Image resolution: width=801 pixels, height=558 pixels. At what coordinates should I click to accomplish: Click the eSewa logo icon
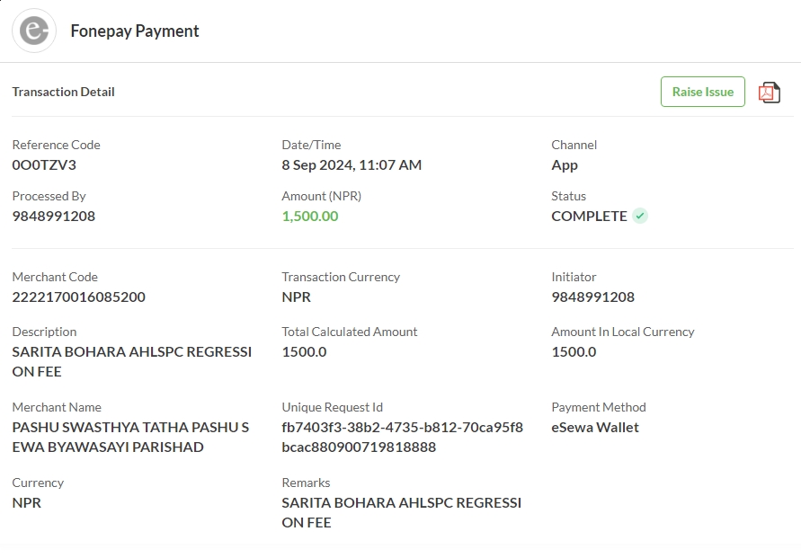click(34, 31)
